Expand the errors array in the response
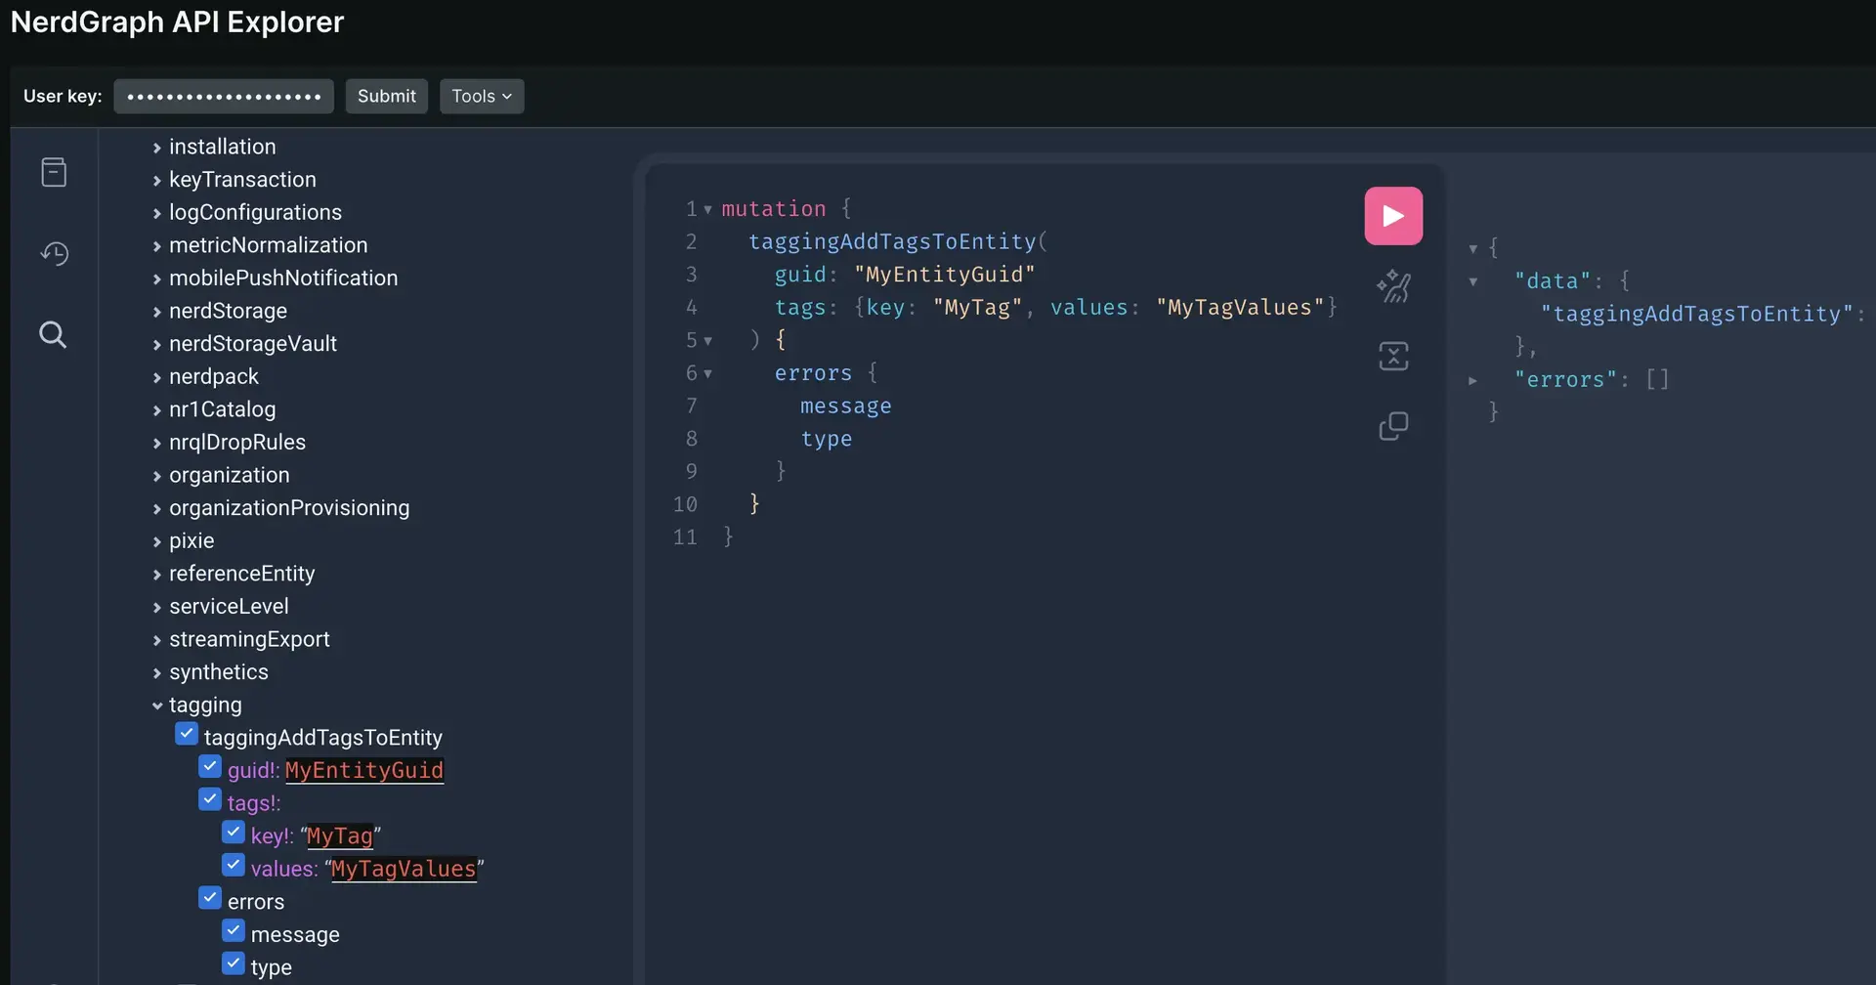The width and height of the screenshot is (1876, 985). [1472, 380]
